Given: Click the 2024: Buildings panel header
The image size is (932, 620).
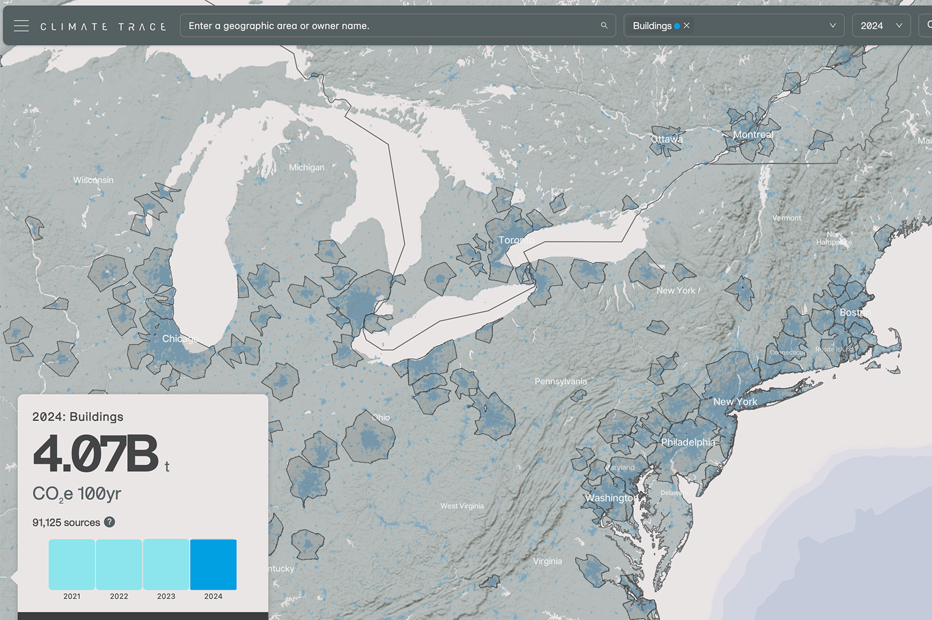Looking at the screenshot, I should coord(78,416).
